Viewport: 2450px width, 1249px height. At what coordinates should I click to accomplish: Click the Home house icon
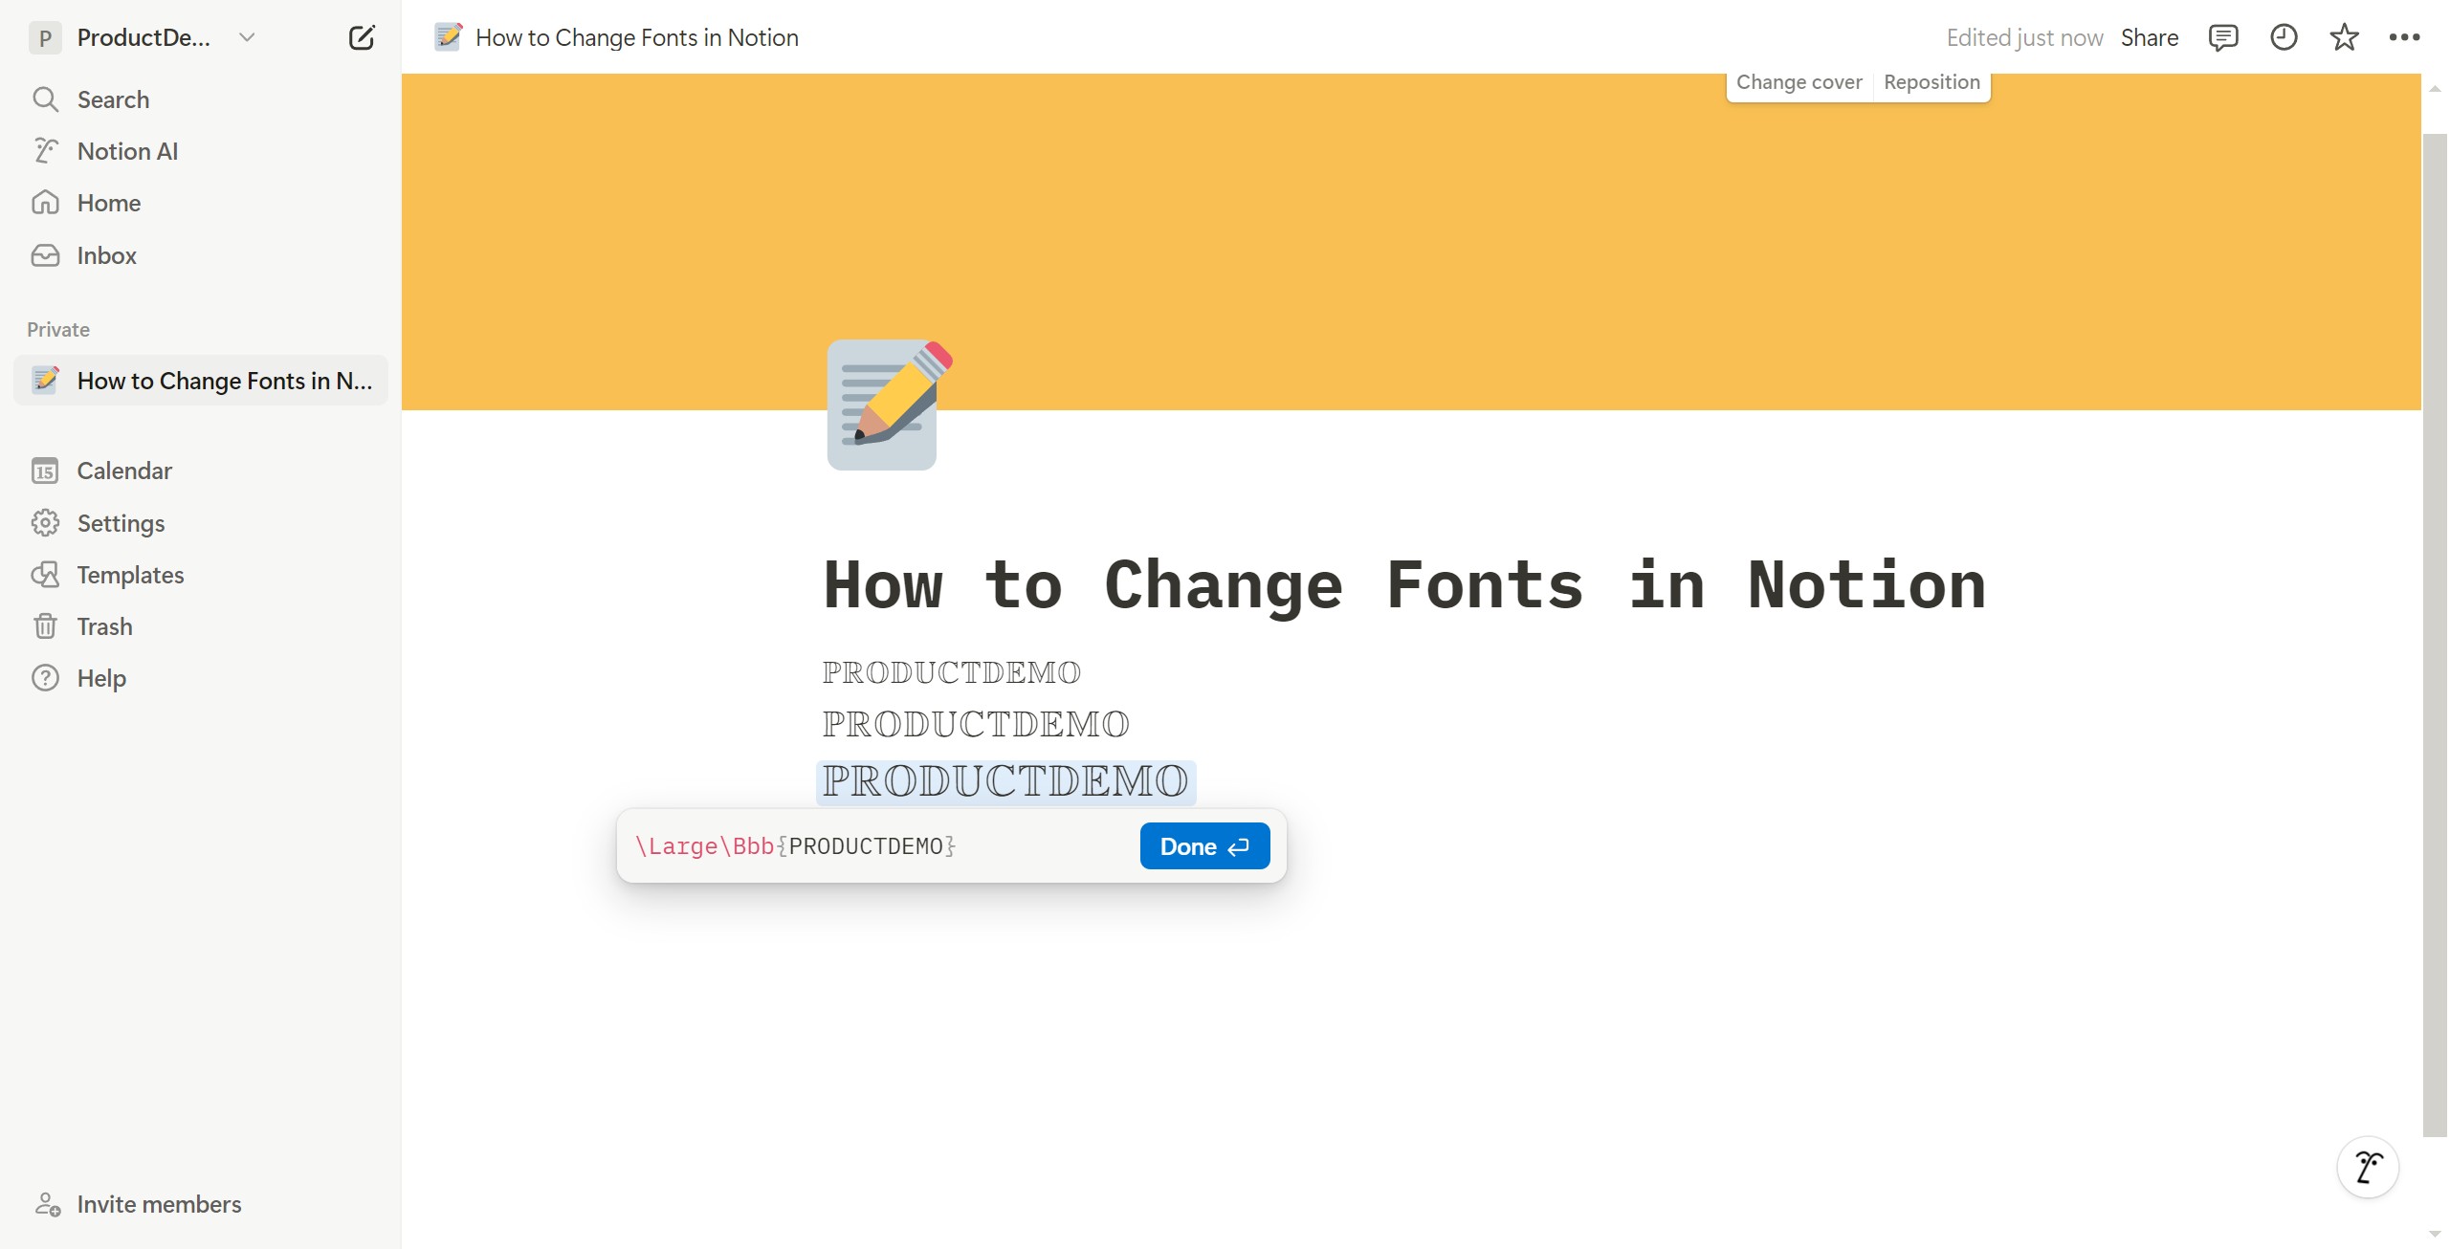[45, 203]
